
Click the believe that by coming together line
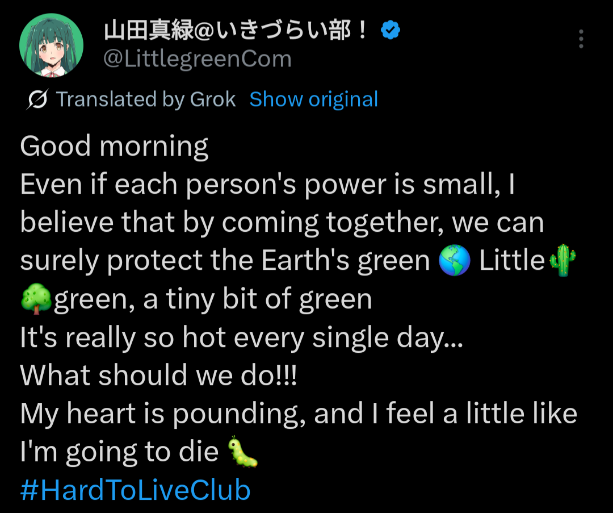click(282, 223)
